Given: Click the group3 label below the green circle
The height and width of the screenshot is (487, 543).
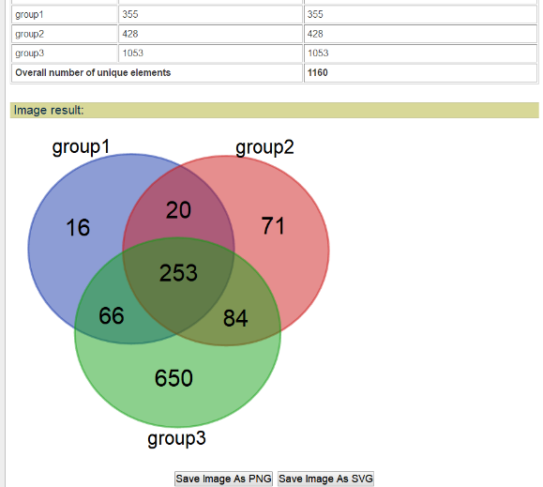Looking at the screenshot, I should tap(176, 439).
